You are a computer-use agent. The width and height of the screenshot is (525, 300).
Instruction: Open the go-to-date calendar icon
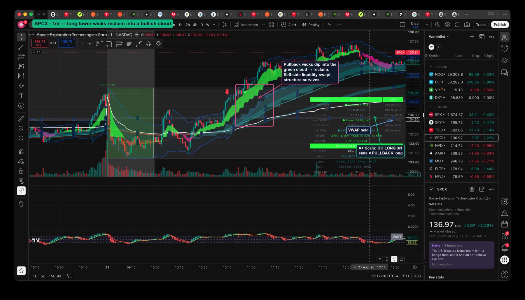click(70, 276)
